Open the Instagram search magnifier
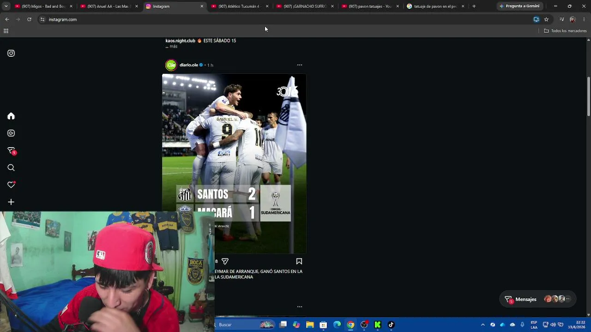591x332 pixels. tap(11, 168)
